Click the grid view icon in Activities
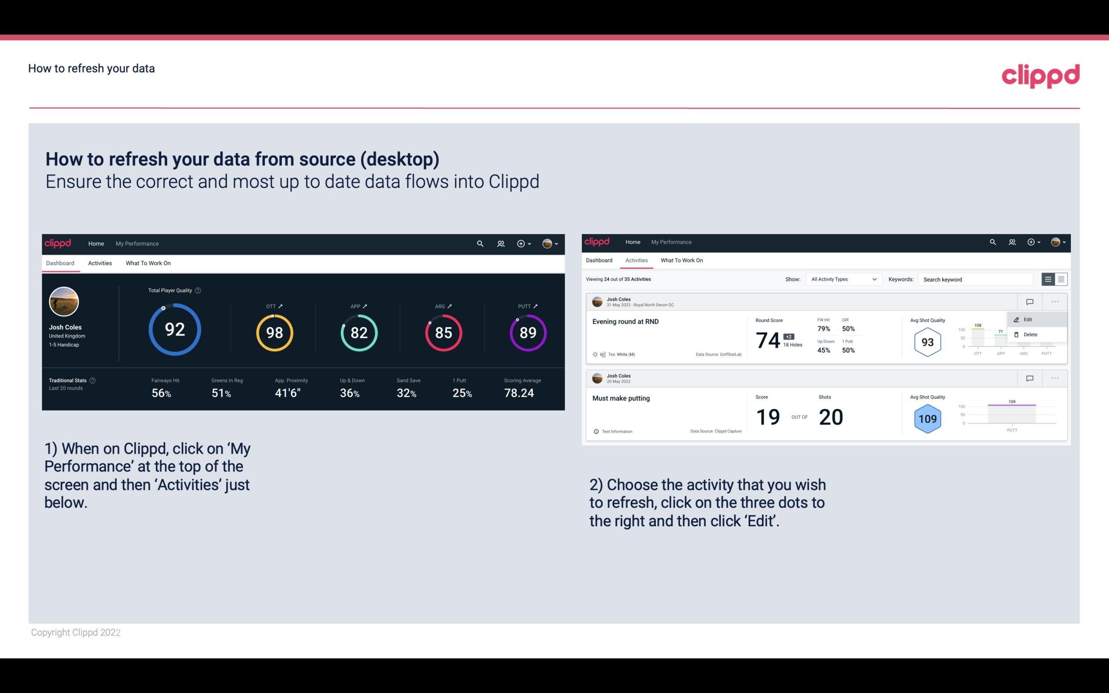Viewport: 1109px width, 693px height. point(1060,279)
